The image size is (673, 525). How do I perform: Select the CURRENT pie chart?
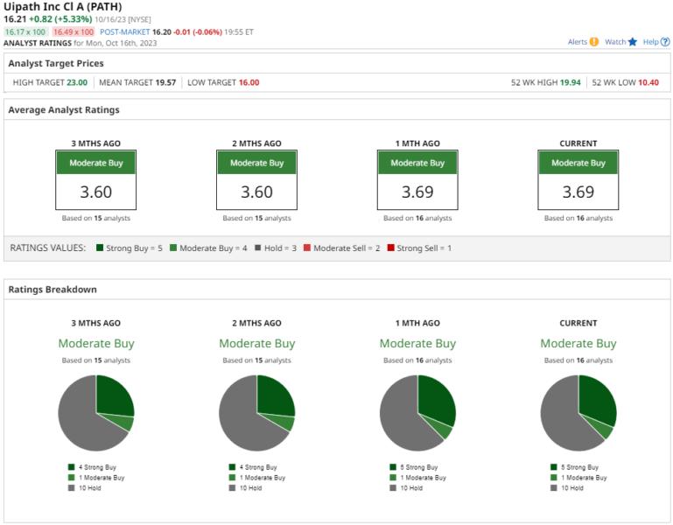click(578, 413)
